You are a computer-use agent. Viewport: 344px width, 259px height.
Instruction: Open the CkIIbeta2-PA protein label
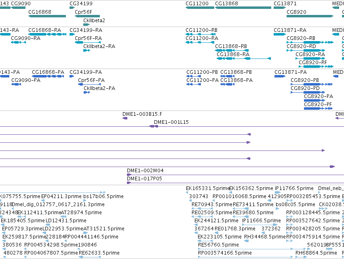click(99, 88)
